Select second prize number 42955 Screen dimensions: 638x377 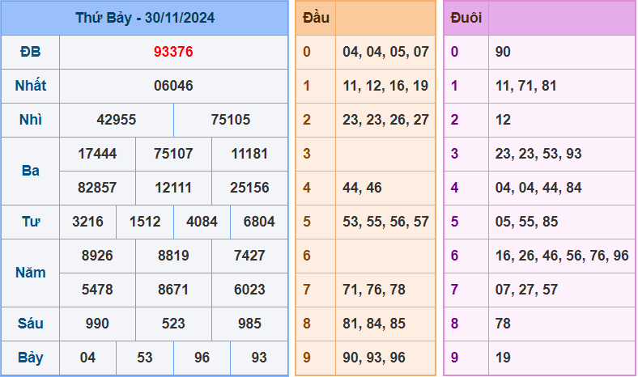pyautogui.click(x=117, y=120)
